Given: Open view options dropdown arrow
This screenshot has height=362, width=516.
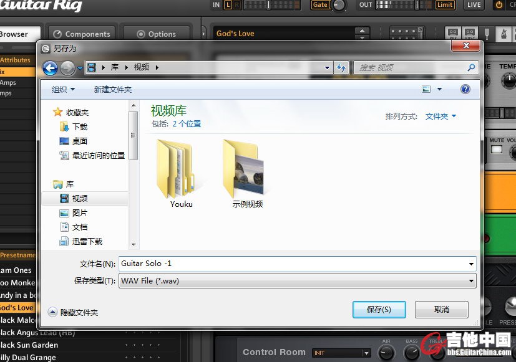Looking at the screenshot, I should [439, 89].
